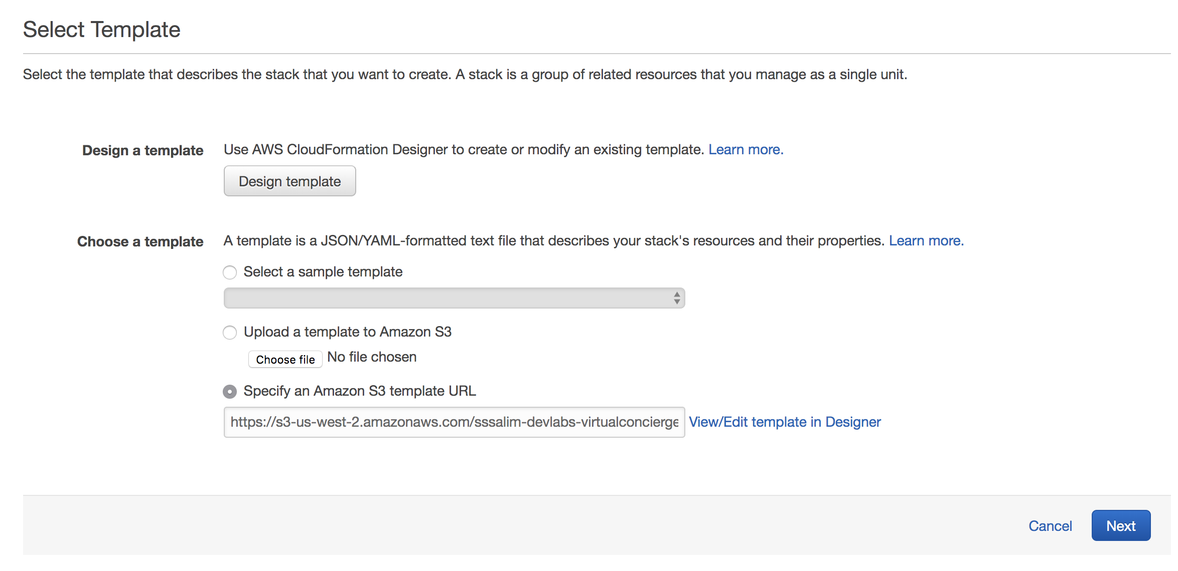Cancel the stack creation wizard
Viewport: 1178px width, 571px height.
[1050, 526]
